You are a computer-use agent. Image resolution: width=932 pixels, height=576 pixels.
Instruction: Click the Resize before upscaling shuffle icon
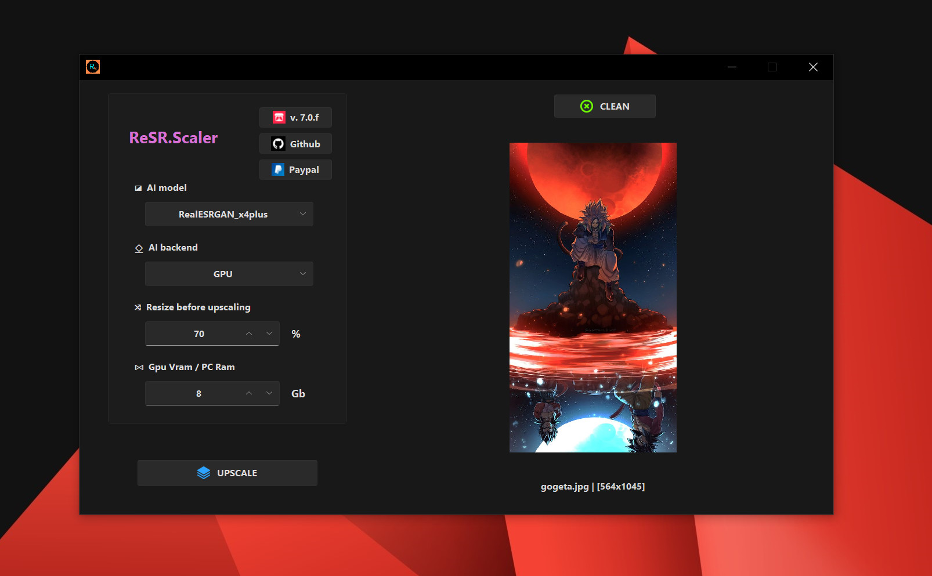pos(138,307)
